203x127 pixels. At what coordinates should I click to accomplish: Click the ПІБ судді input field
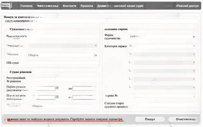[x=62, y=63]
